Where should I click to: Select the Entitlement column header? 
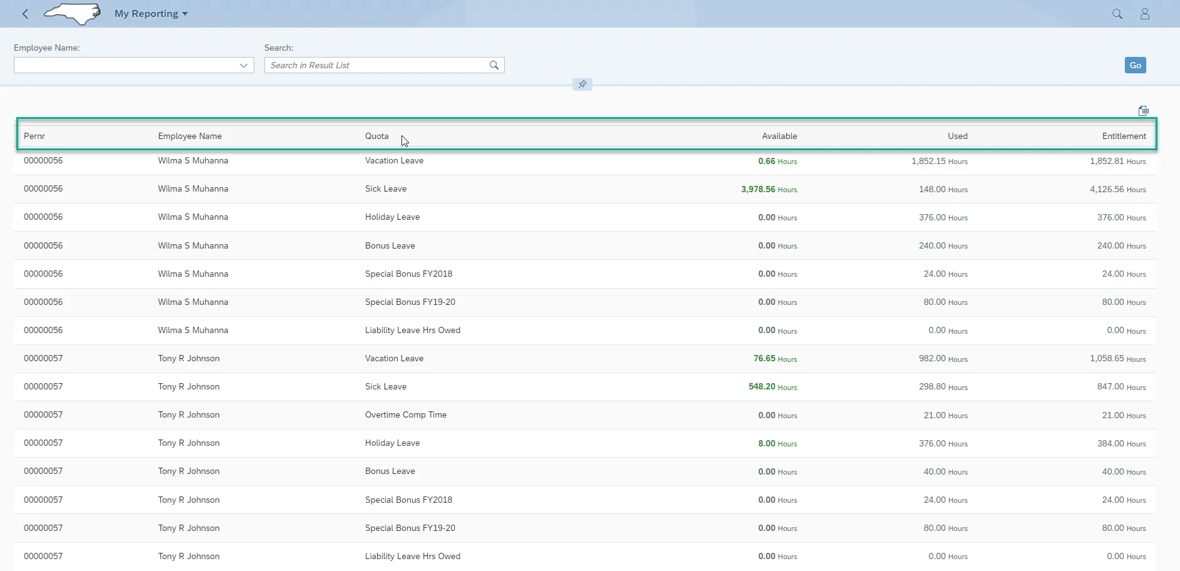click(1124, 136)
